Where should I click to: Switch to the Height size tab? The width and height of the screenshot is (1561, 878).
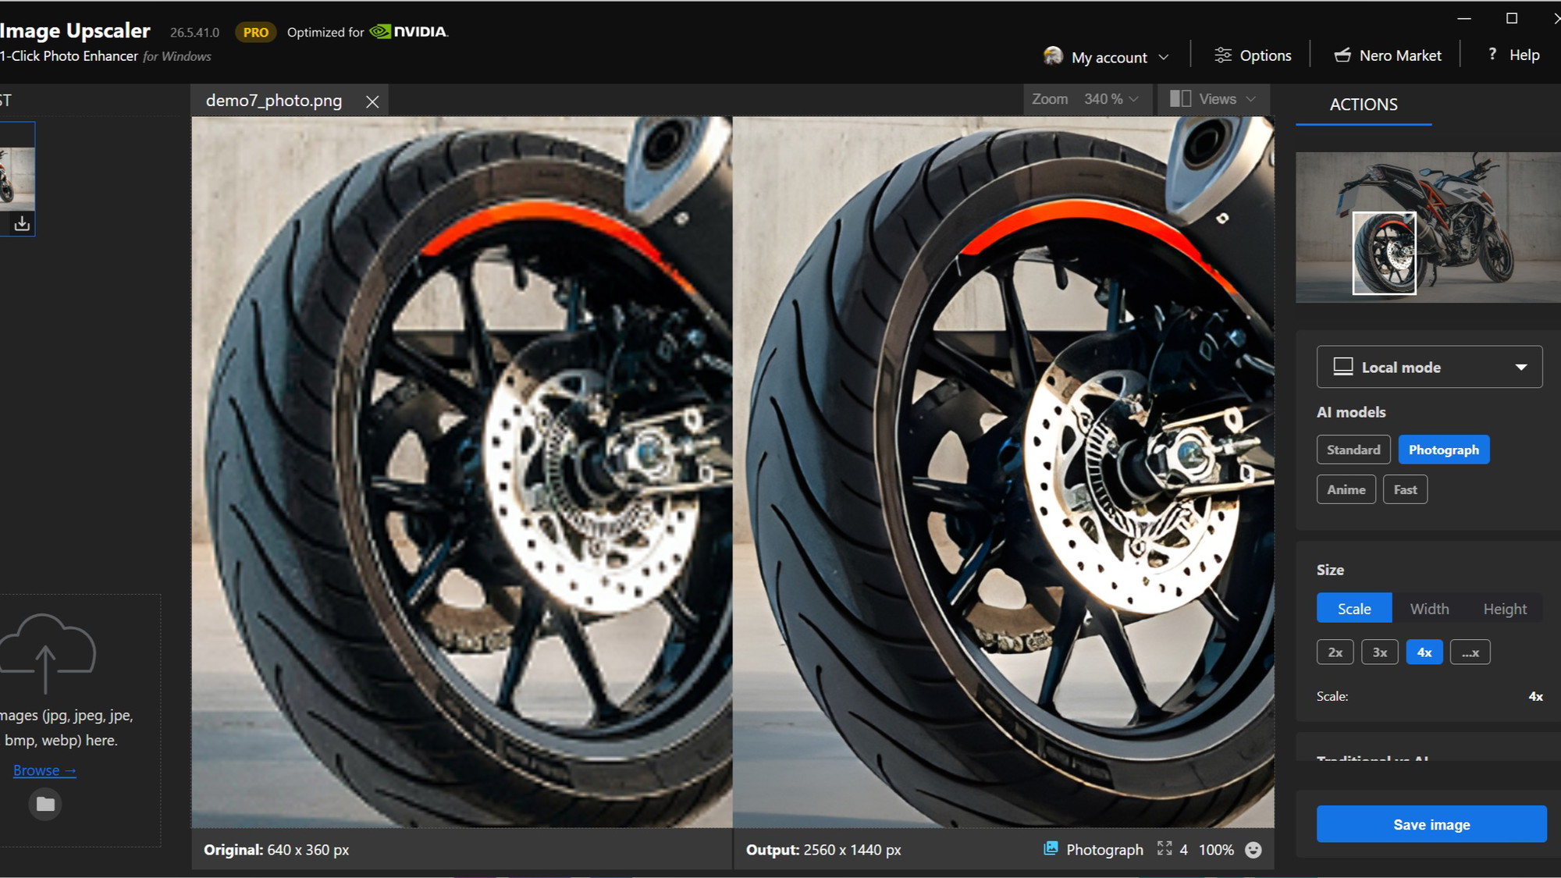click(x=1505, y=609)
